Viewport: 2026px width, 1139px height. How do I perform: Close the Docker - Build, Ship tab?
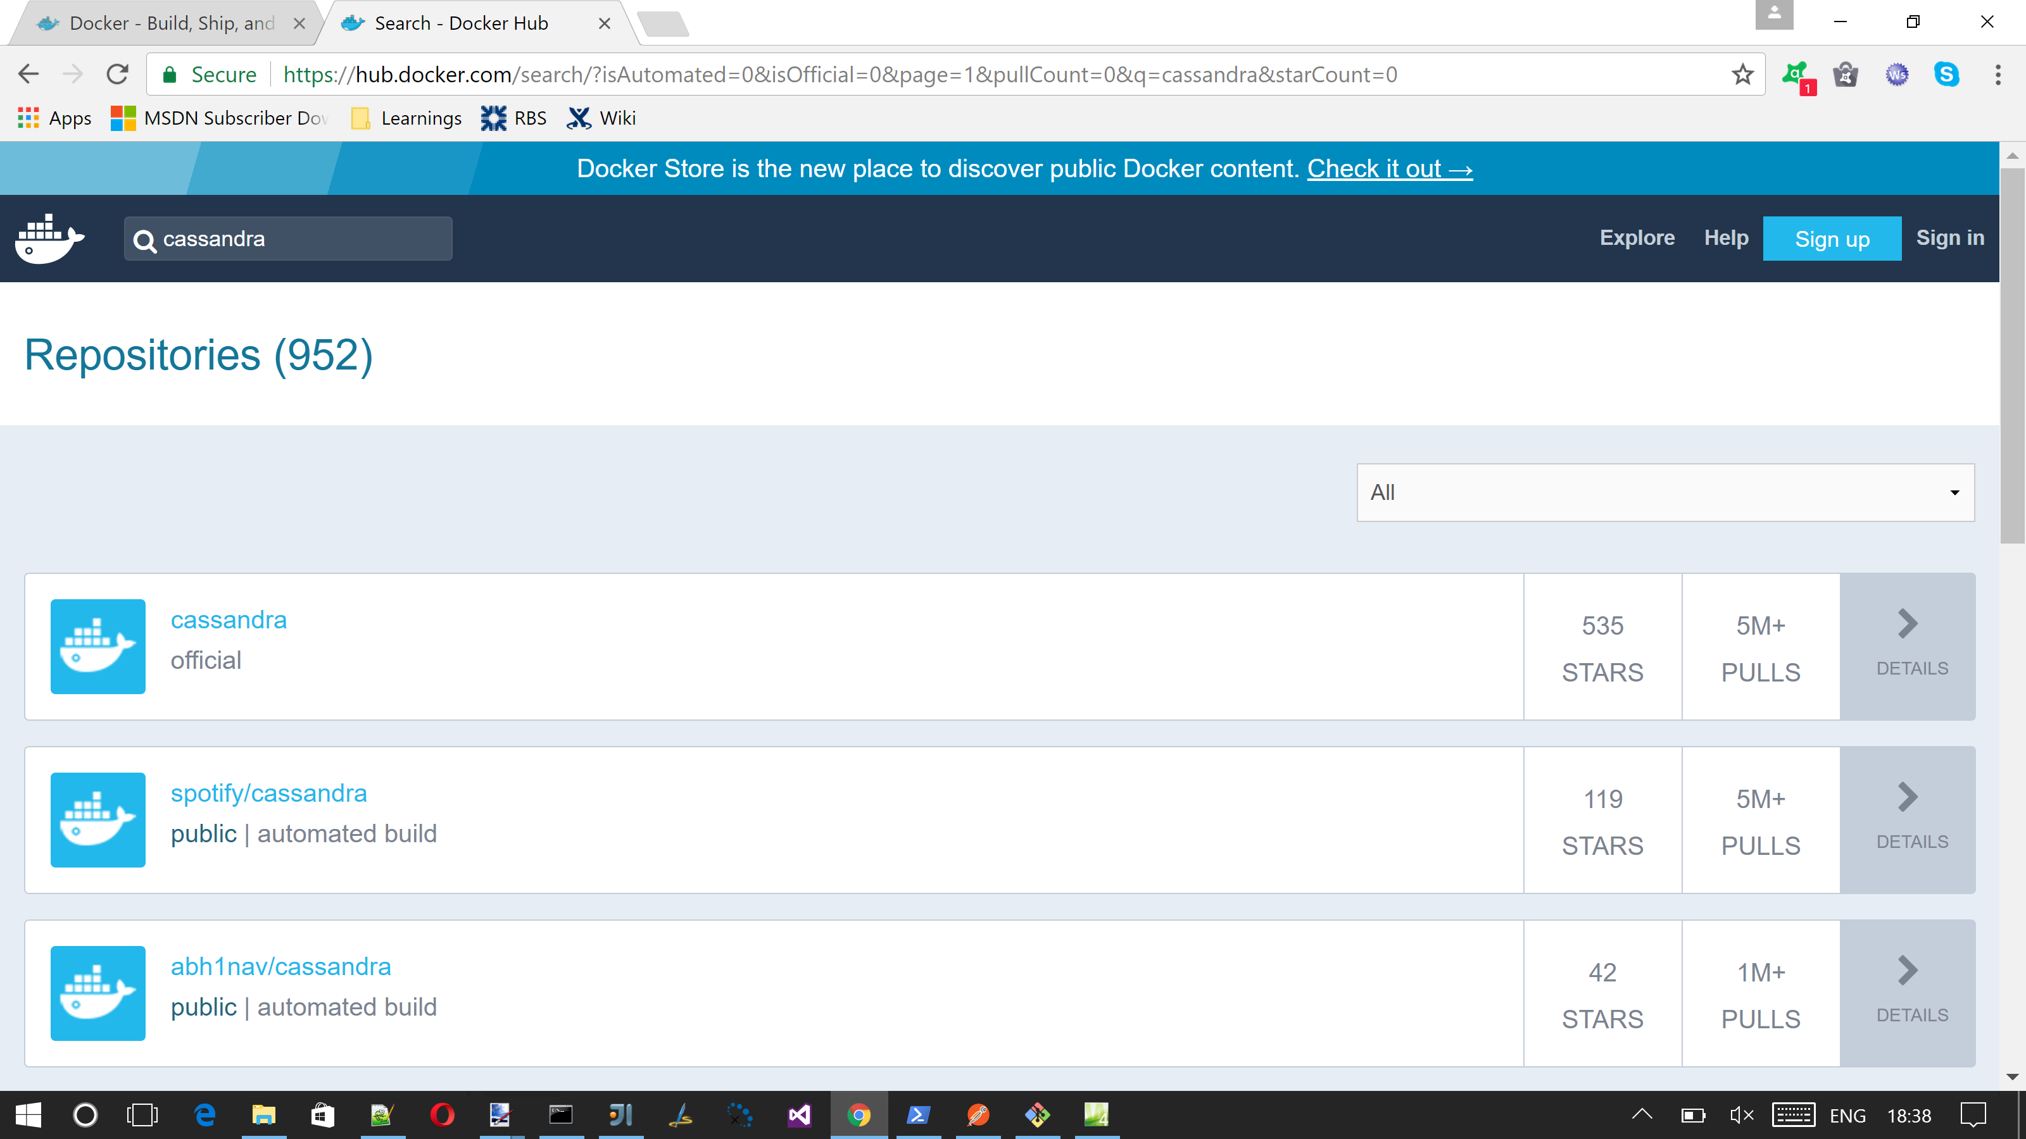pyautogui.click(x=299, y=23)
